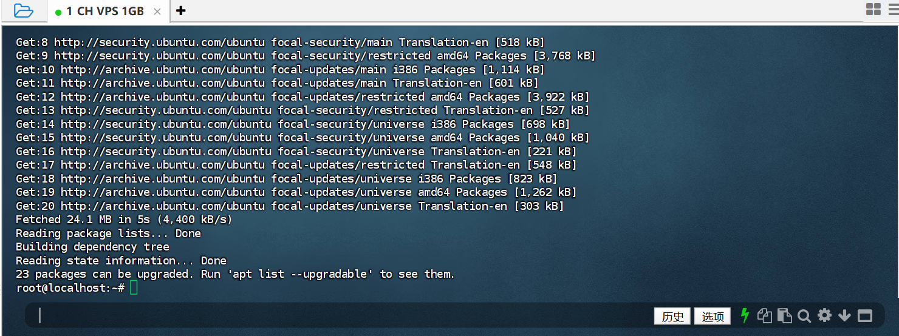Click the copy icon in command bar
899x336 pixels.
[764, 315]
